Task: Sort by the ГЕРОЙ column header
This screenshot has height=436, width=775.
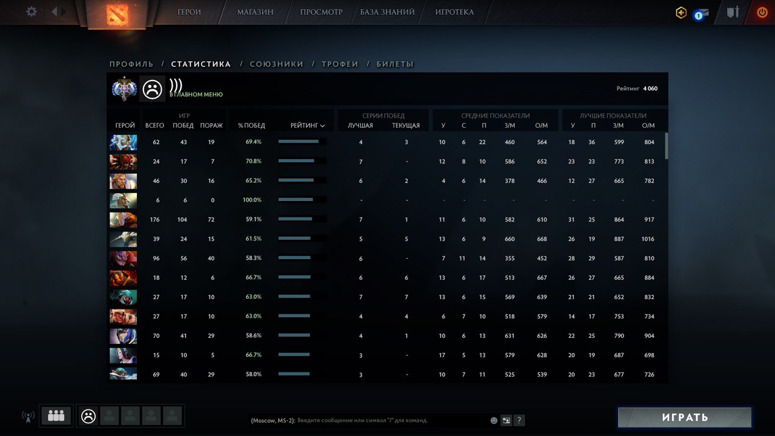Action: pyautogui.click(x=125, y=126)
